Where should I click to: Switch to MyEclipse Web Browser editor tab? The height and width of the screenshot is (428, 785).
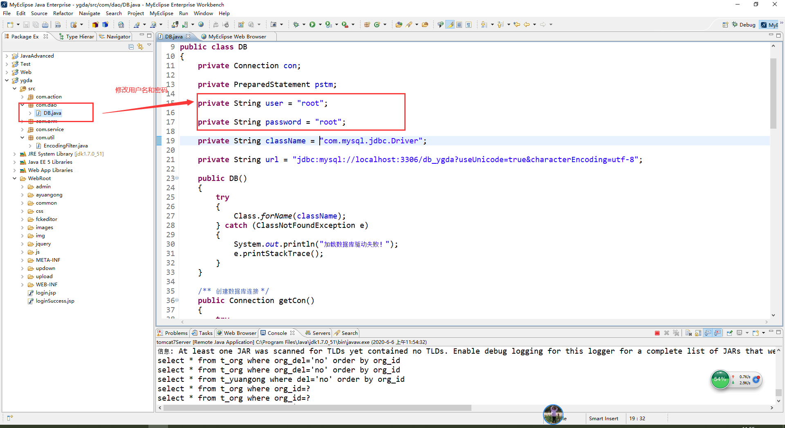click(x=237, y=36)
